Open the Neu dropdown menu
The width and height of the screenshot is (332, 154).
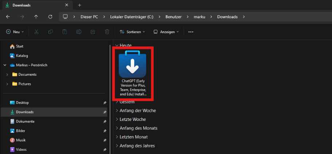click(15, 32)
